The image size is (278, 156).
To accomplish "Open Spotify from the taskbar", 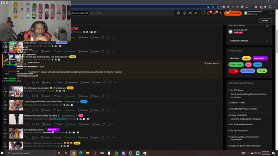I will click(116, 153).
